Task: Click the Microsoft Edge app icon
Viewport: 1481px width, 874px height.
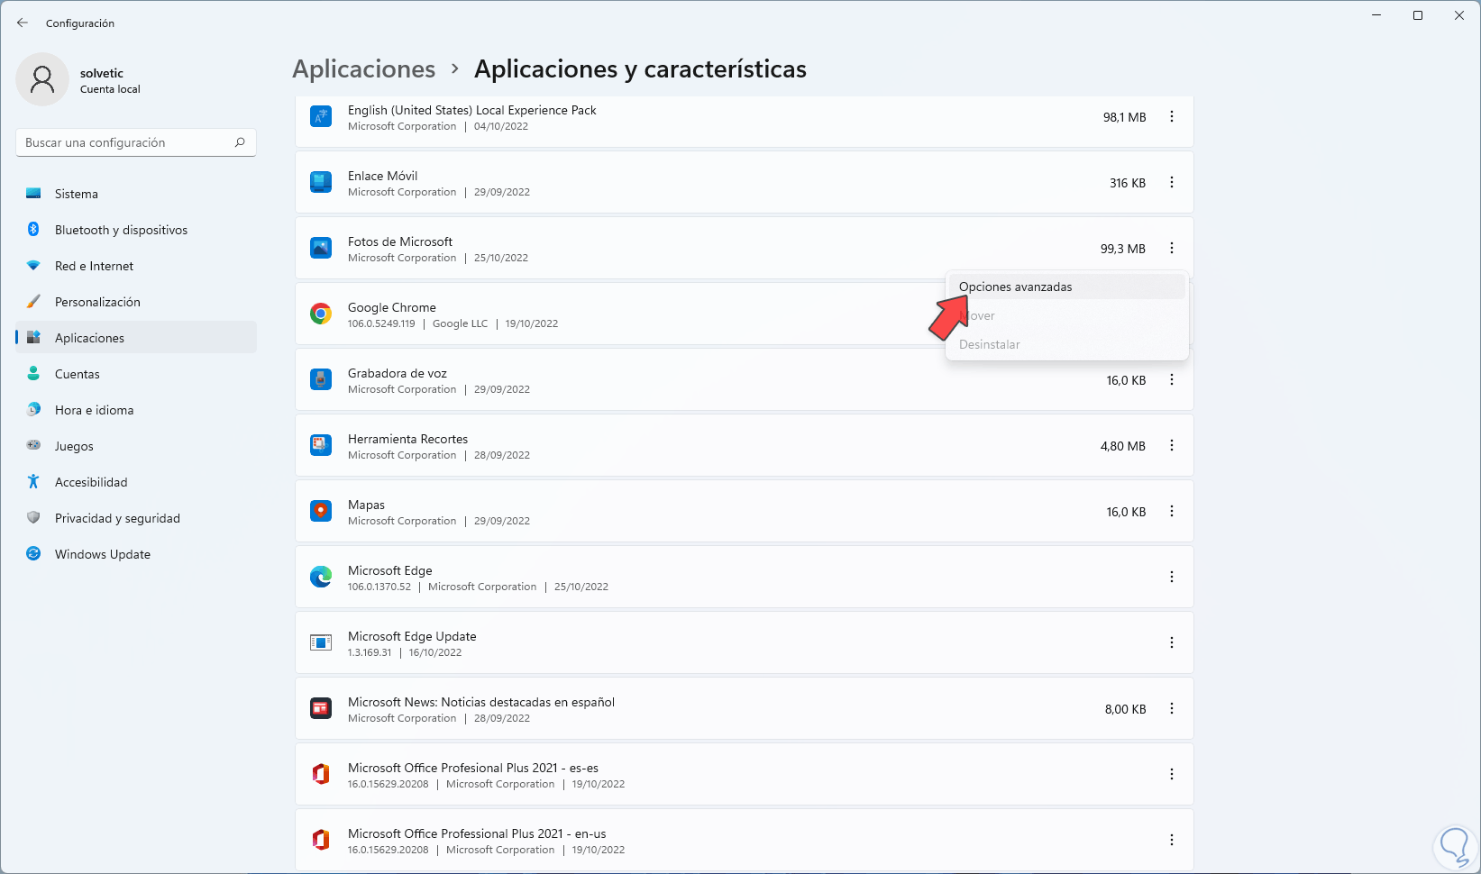Action: point(321,577)
